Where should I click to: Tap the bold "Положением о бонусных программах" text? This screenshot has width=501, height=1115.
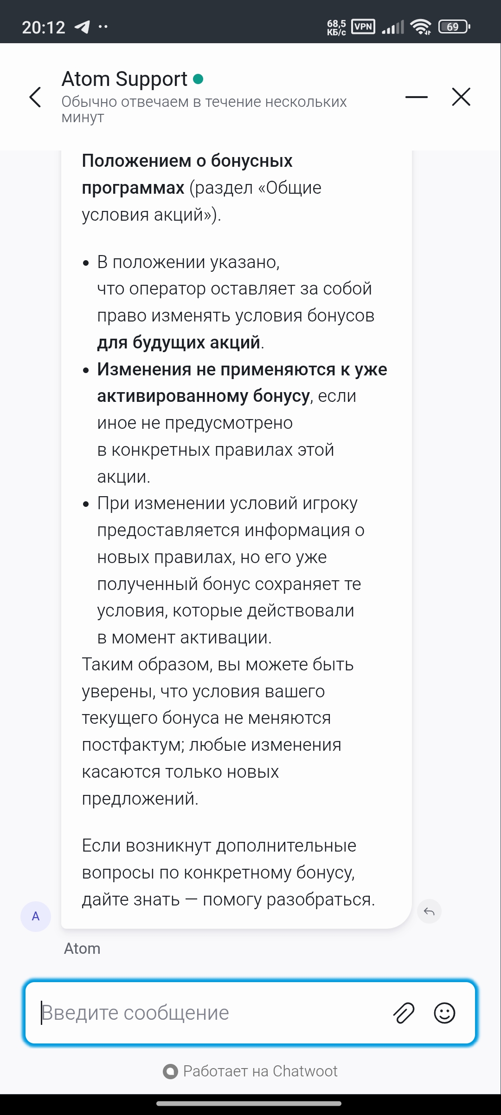(x=187, y=174)
